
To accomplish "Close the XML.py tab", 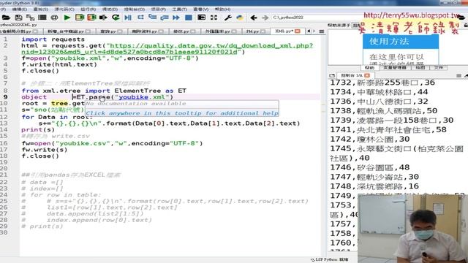I will click(298, 31).
